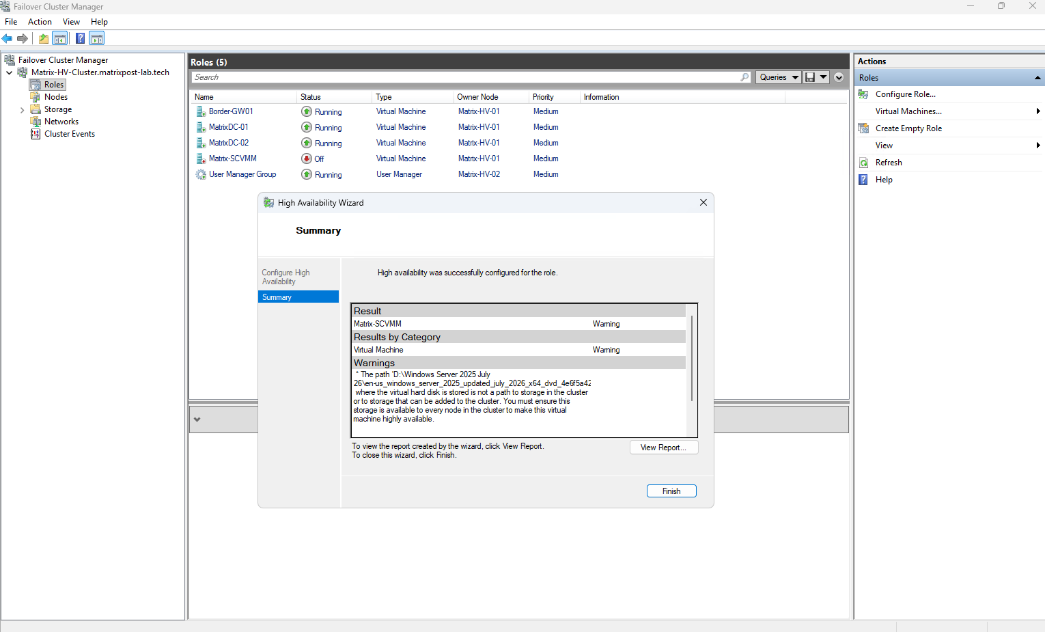Click the Refresh action text
Screen dimensions: 1045x632
click(889, 163)
